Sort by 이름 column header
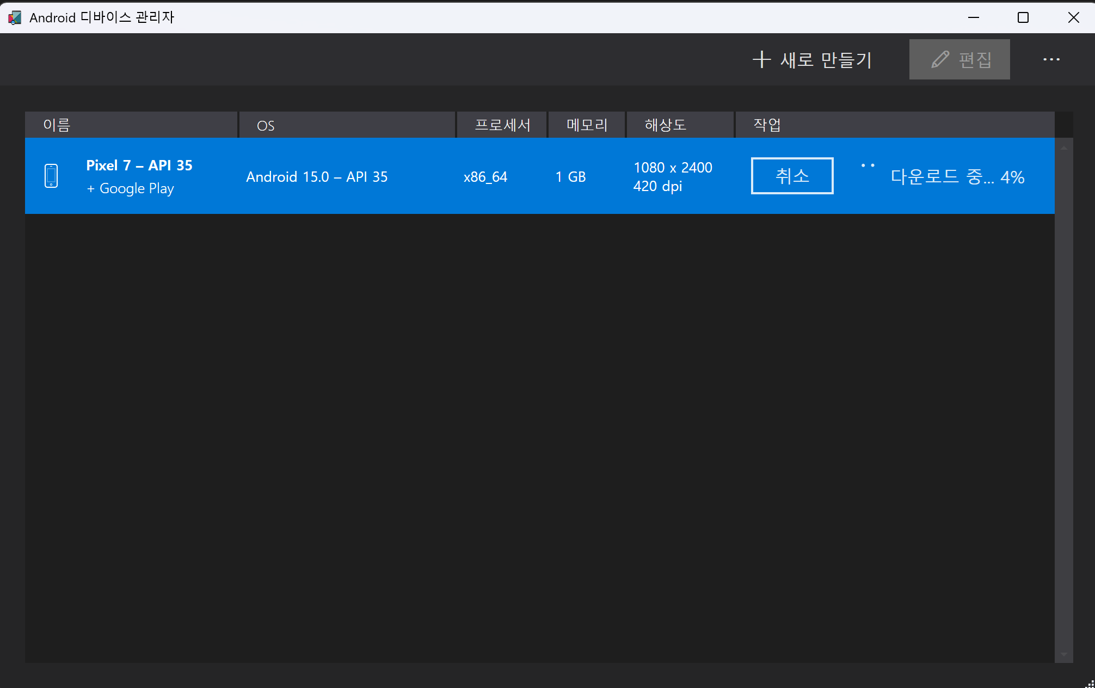Screen dimensions: 1095x688 [x=57, y=125]
